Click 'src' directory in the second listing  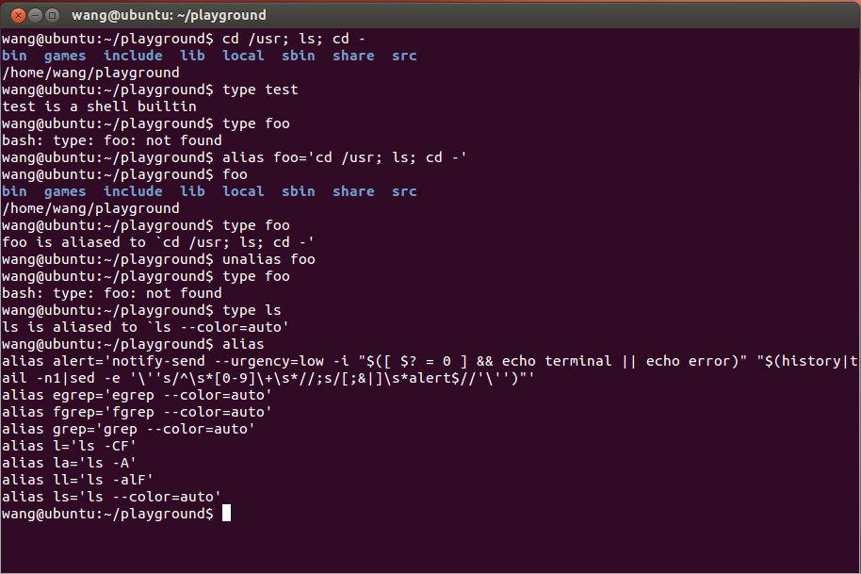point(404,191)
